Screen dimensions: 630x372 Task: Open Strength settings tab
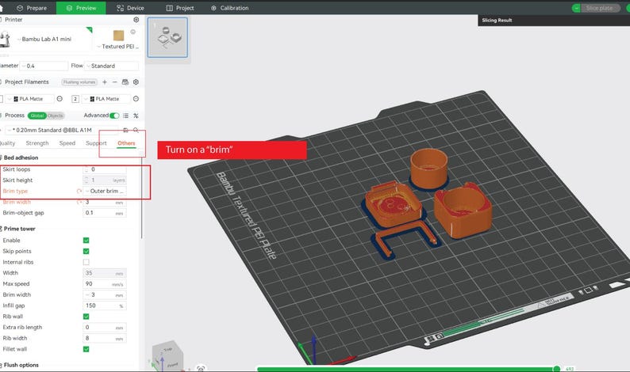click(x=37, y=143)
